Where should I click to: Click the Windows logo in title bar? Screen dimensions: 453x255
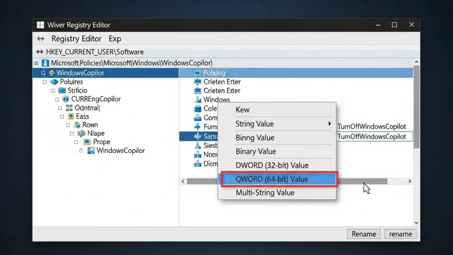point(40,25)
